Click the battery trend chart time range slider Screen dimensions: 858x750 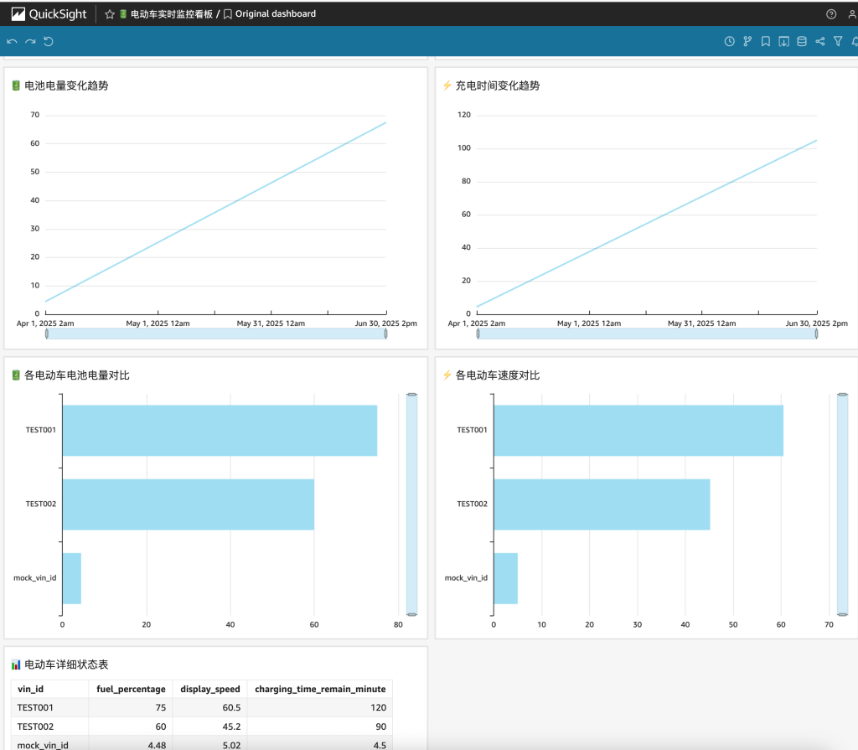pyautogui.click(x=216, y=334)
